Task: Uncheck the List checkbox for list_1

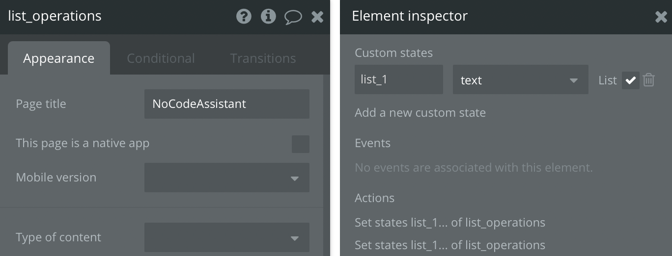Action: click(x=631, y=80)
